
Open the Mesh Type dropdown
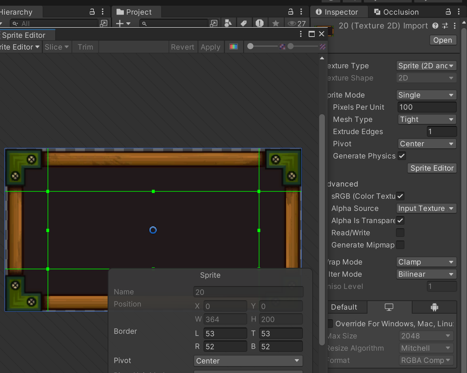(x=426, y=119)
